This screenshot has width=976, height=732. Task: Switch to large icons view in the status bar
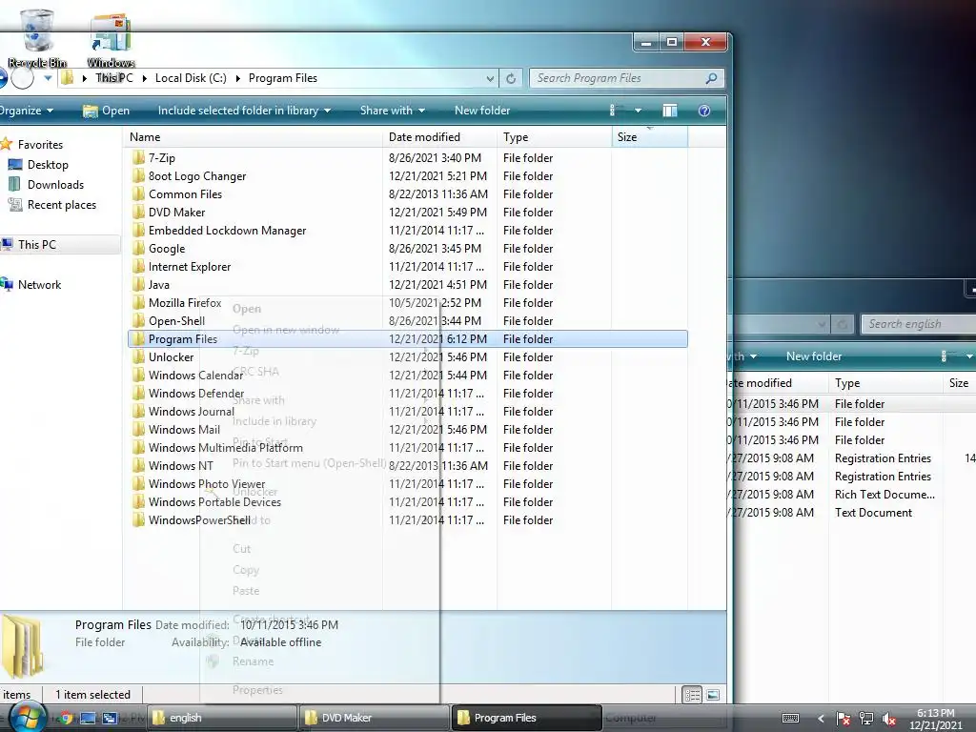click(x=713, y=695)
